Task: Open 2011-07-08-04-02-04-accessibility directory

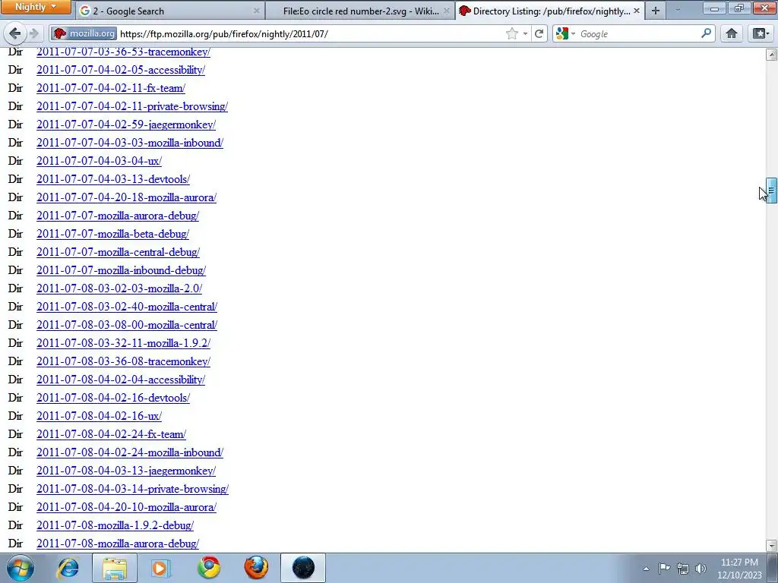Action: tap(121, 380)
